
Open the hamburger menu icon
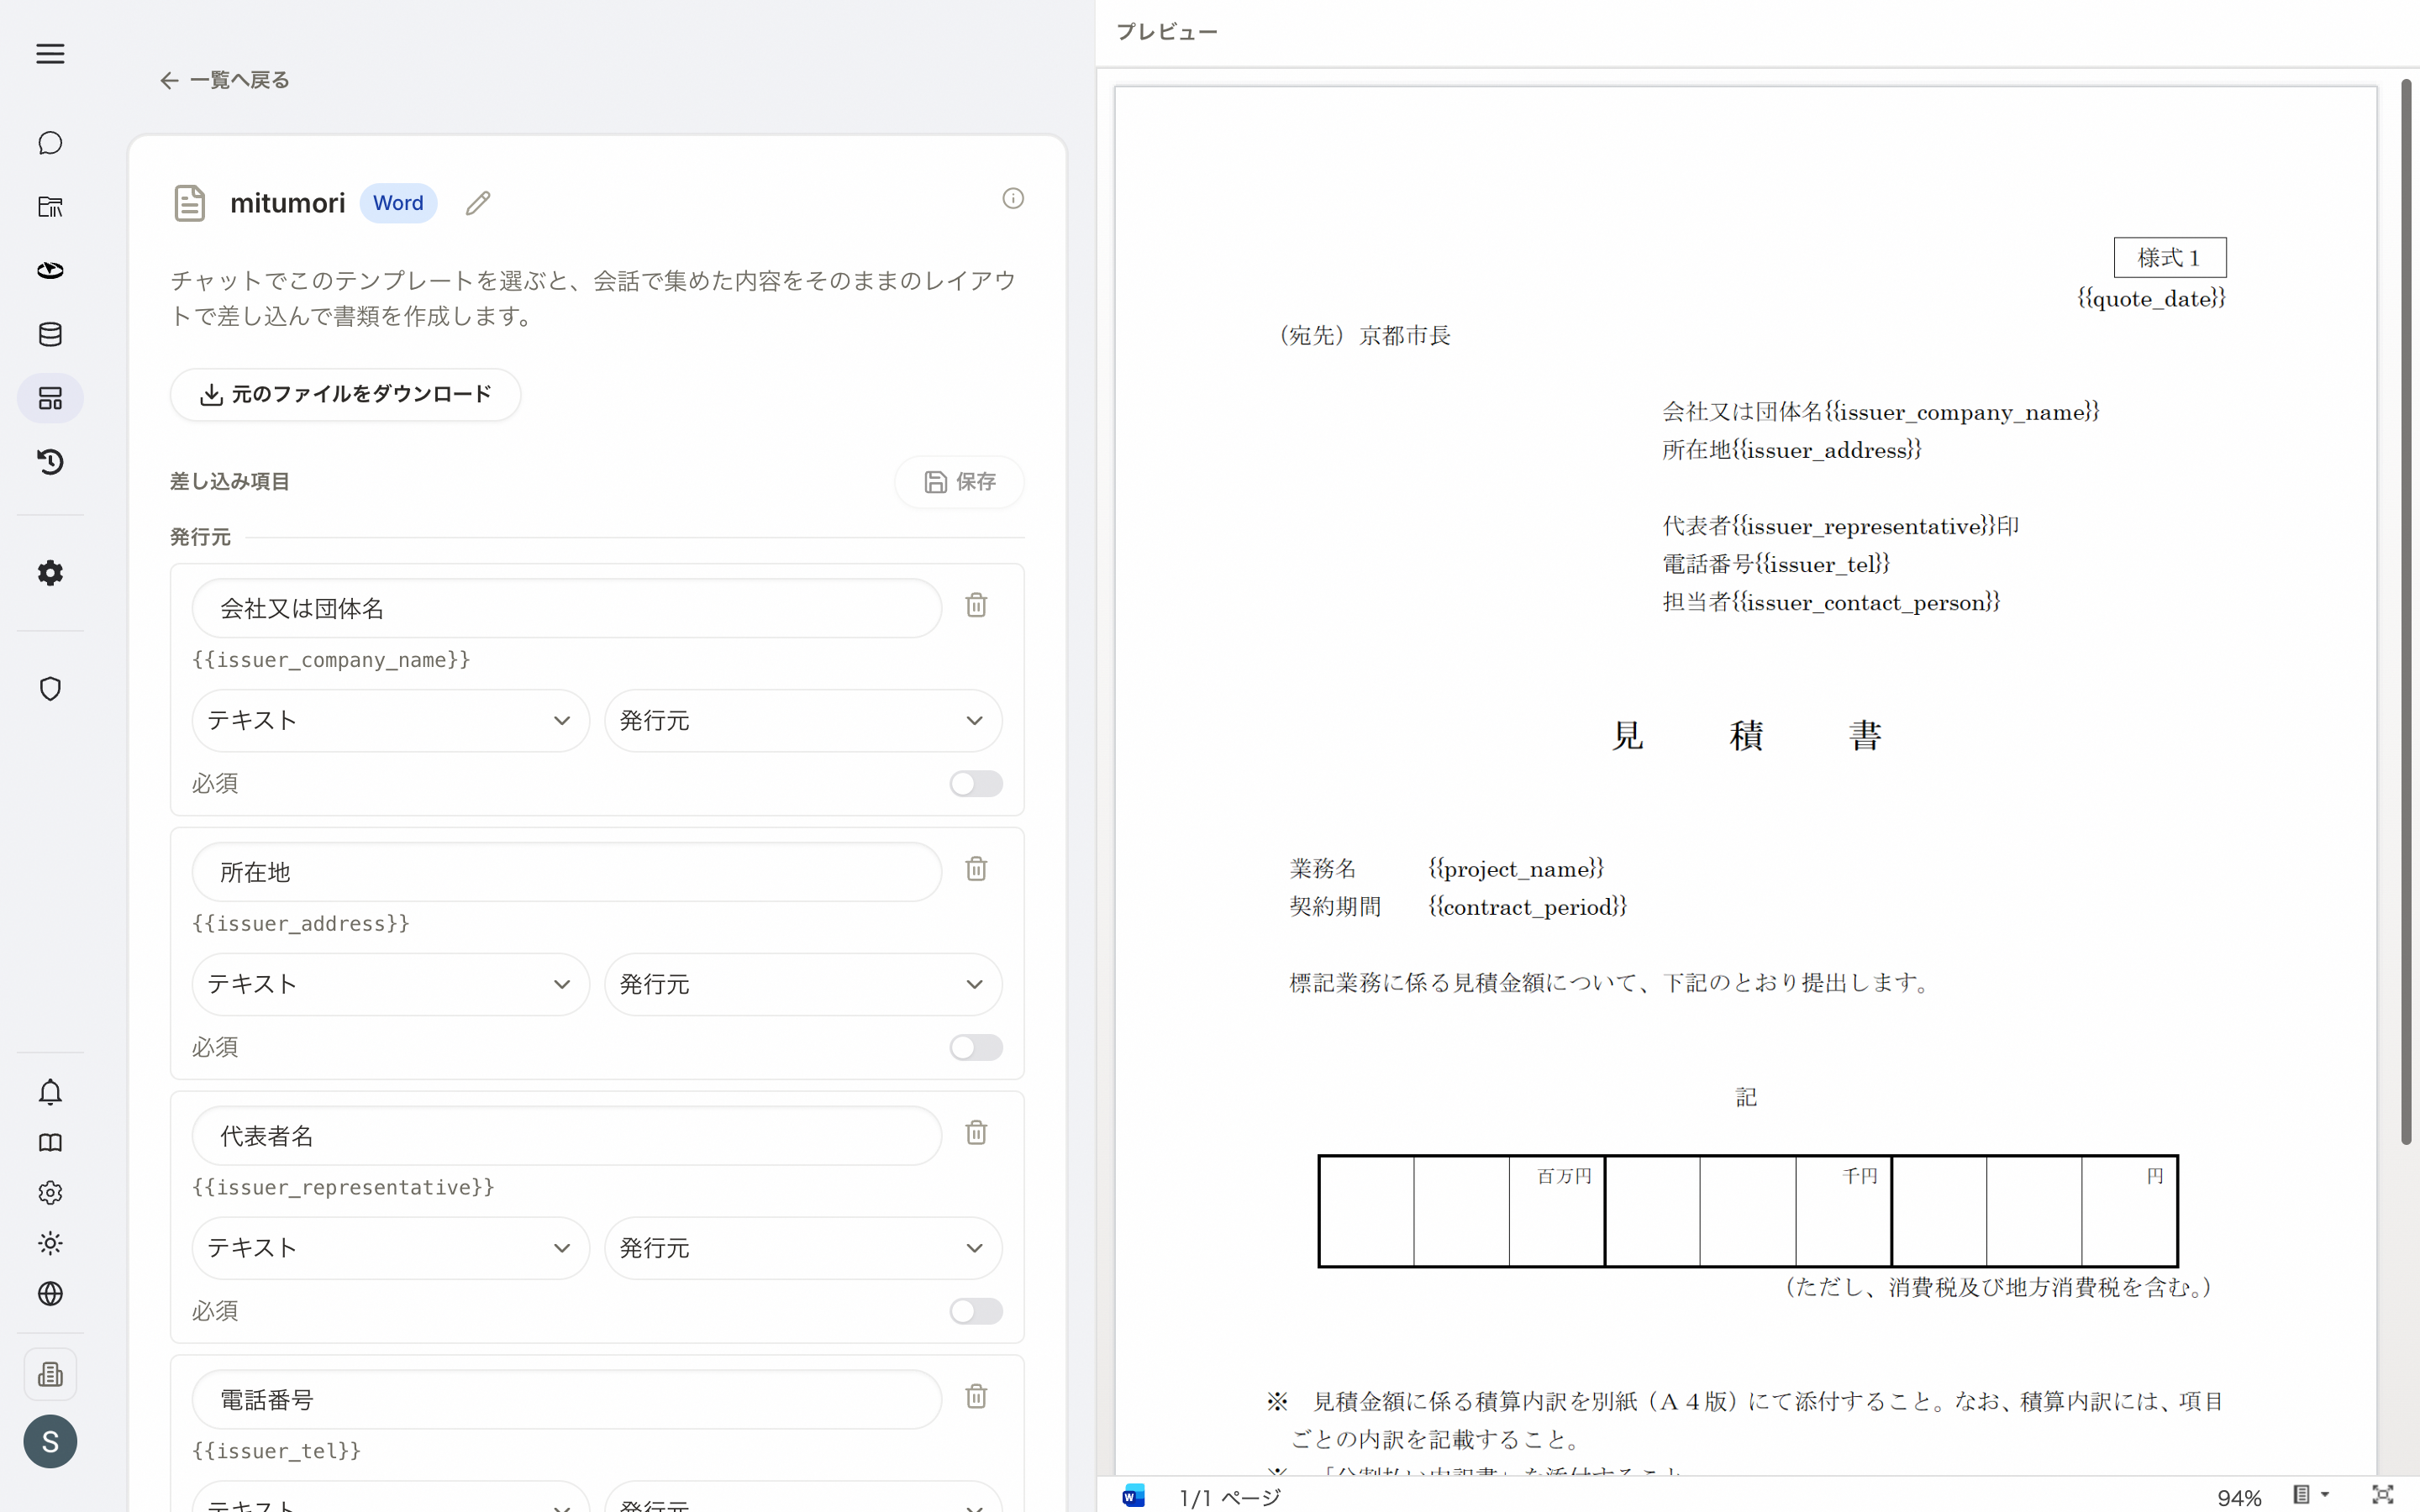pyautogui.click(x=50, y=54)
